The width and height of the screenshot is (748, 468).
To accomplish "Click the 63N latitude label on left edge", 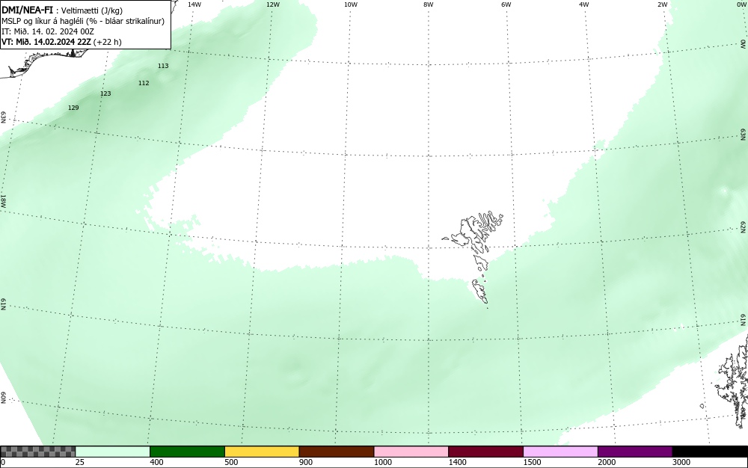I will (x=3, y=117).
